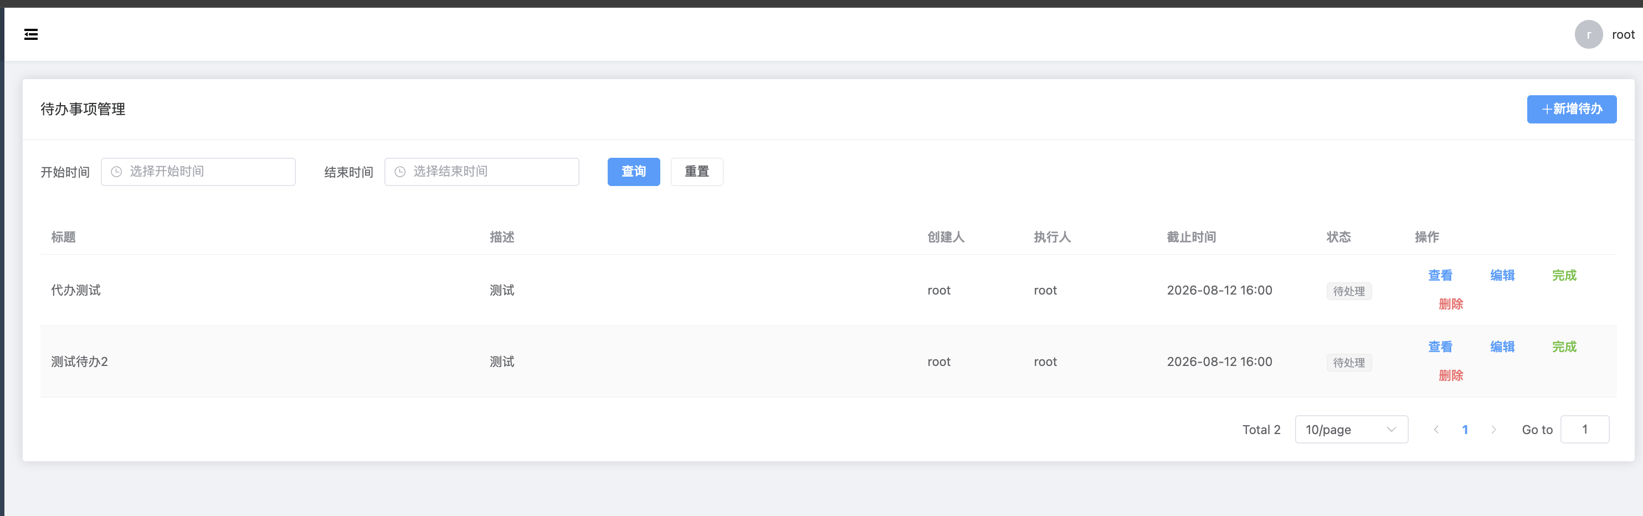Viewport: 1643px width, 516px height.
Task: Click the deadline 2026-08-12 16:00 for 代办测试
Action: click(x=1219, y=290)
